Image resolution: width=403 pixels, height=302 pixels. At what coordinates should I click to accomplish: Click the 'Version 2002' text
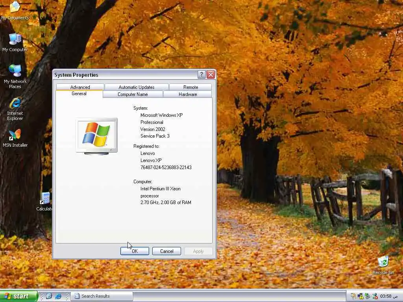[x=153, y=129]
